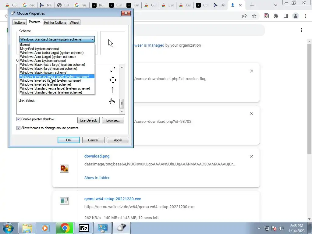Select Windows Standard (extra large) scheme

coord(57,88)
